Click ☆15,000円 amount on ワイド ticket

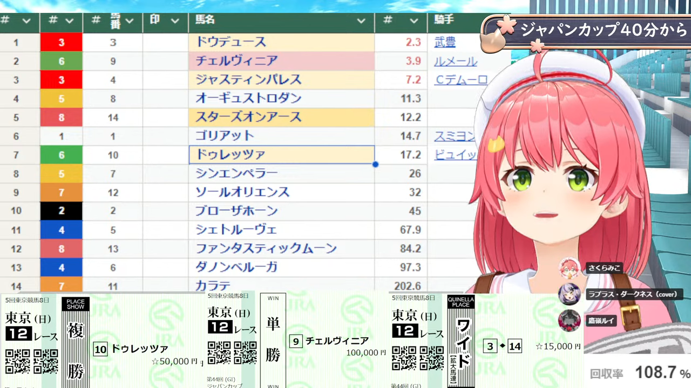(558, 346)
